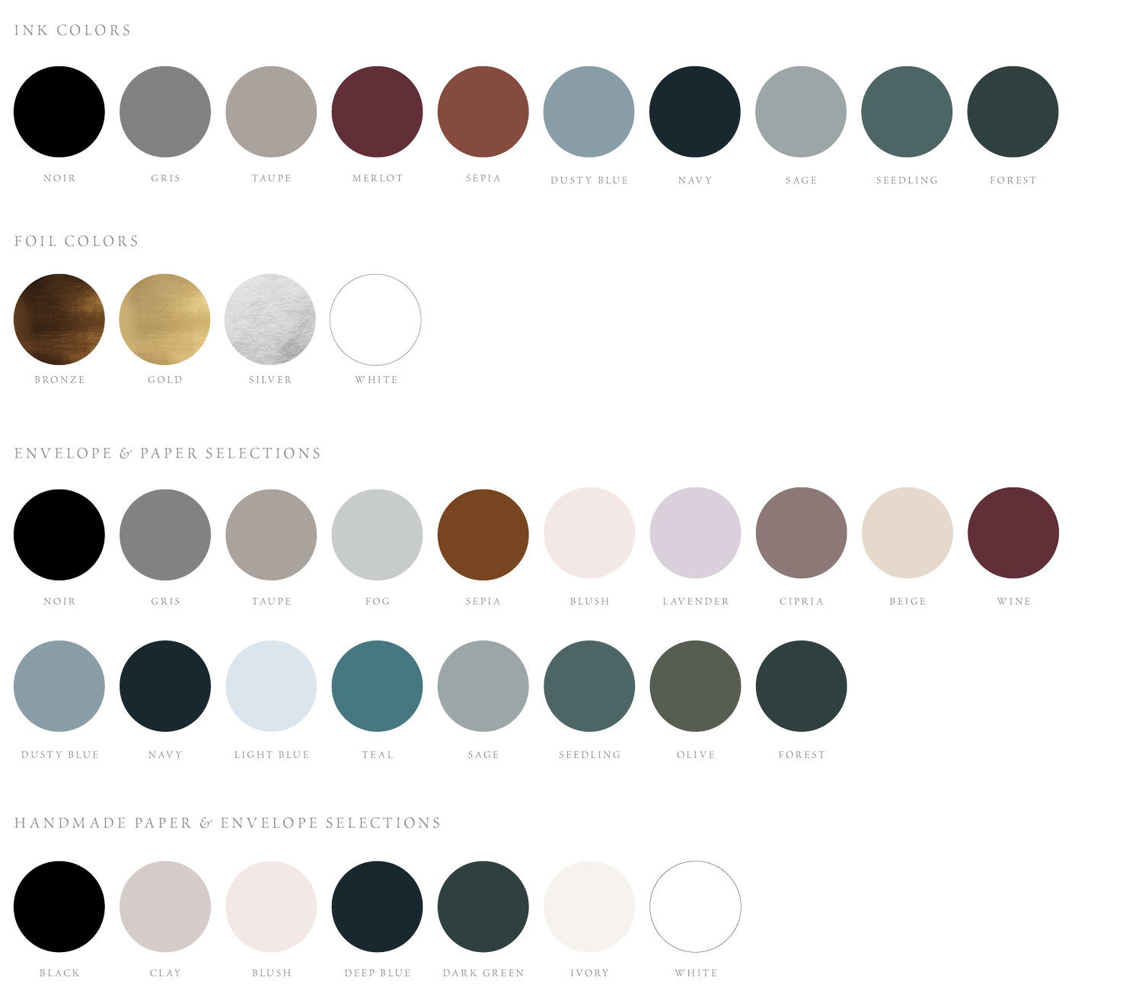The image size is (1142, 1000).
Task: Pick the Wine envelope color
Action: 1013,533
